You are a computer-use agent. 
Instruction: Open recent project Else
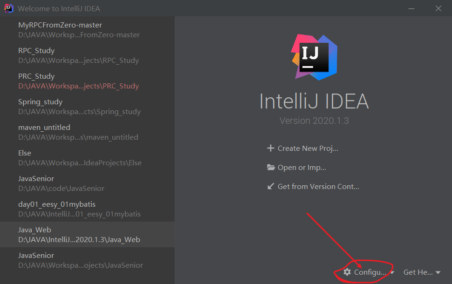point(87,158)
